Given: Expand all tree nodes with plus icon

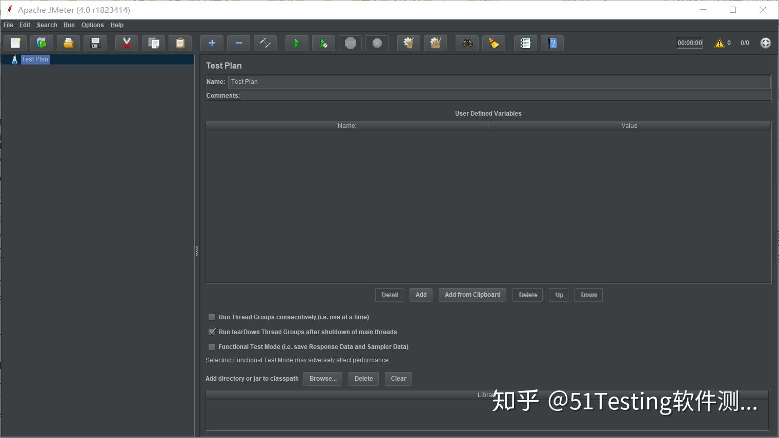Looking at the screenshot, I should pos(212,43).
